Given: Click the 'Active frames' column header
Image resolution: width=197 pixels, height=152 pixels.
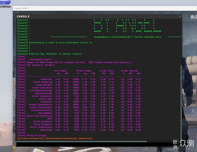Looking at the screenshot, I should pos(84,71).
